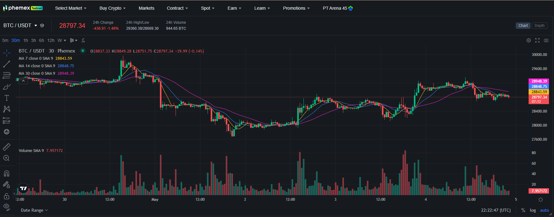Click the TradingView logo on chart
The width and height of the screenshot is (554, 217).
24,188
